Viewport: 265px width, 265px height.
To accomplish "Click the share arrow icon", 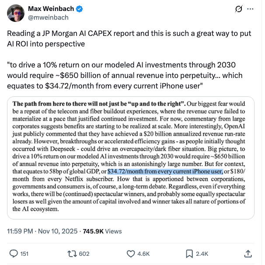I will coord(248,253).
